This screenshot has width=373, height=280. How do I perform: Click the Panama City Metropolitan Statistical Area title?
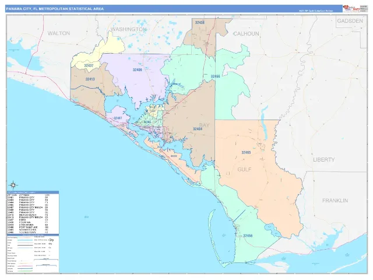(x=55, y=9)
